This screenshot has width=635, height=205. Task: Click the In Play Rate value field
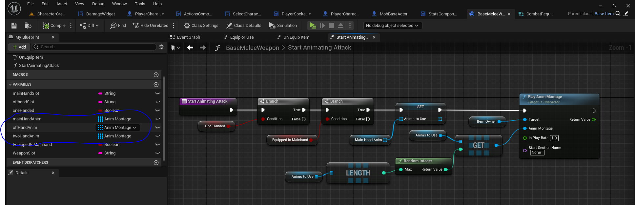(x=554, y=138)
